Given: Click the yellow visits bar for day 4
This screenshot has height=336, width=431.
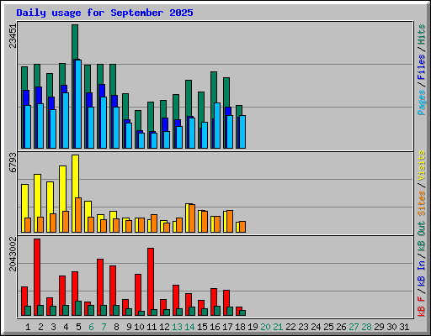Looking at the screenshot, I should (x=62, y=187).
